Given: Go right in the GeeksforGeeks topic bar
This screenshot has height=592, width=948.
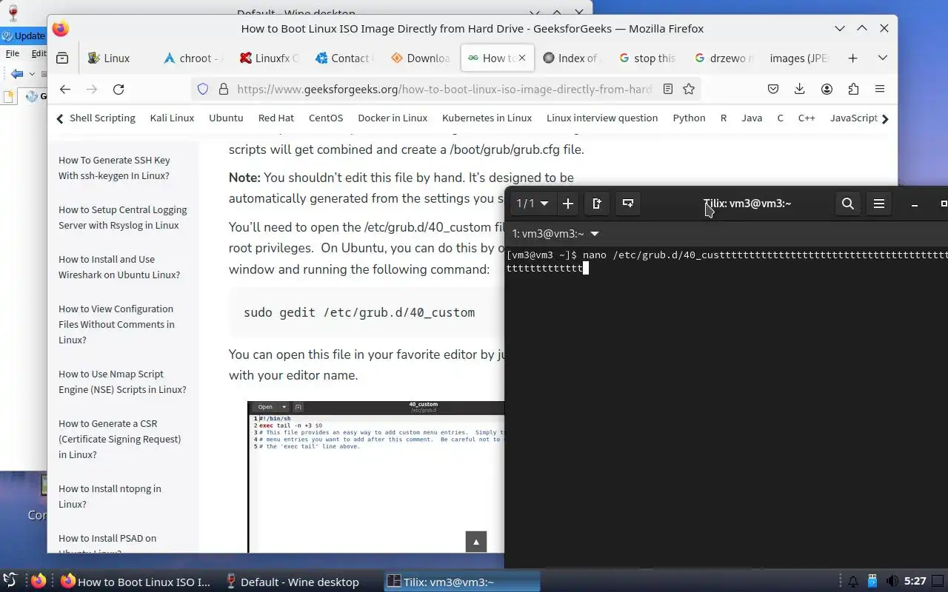Looking at the screenshot, I should [885, 118].
